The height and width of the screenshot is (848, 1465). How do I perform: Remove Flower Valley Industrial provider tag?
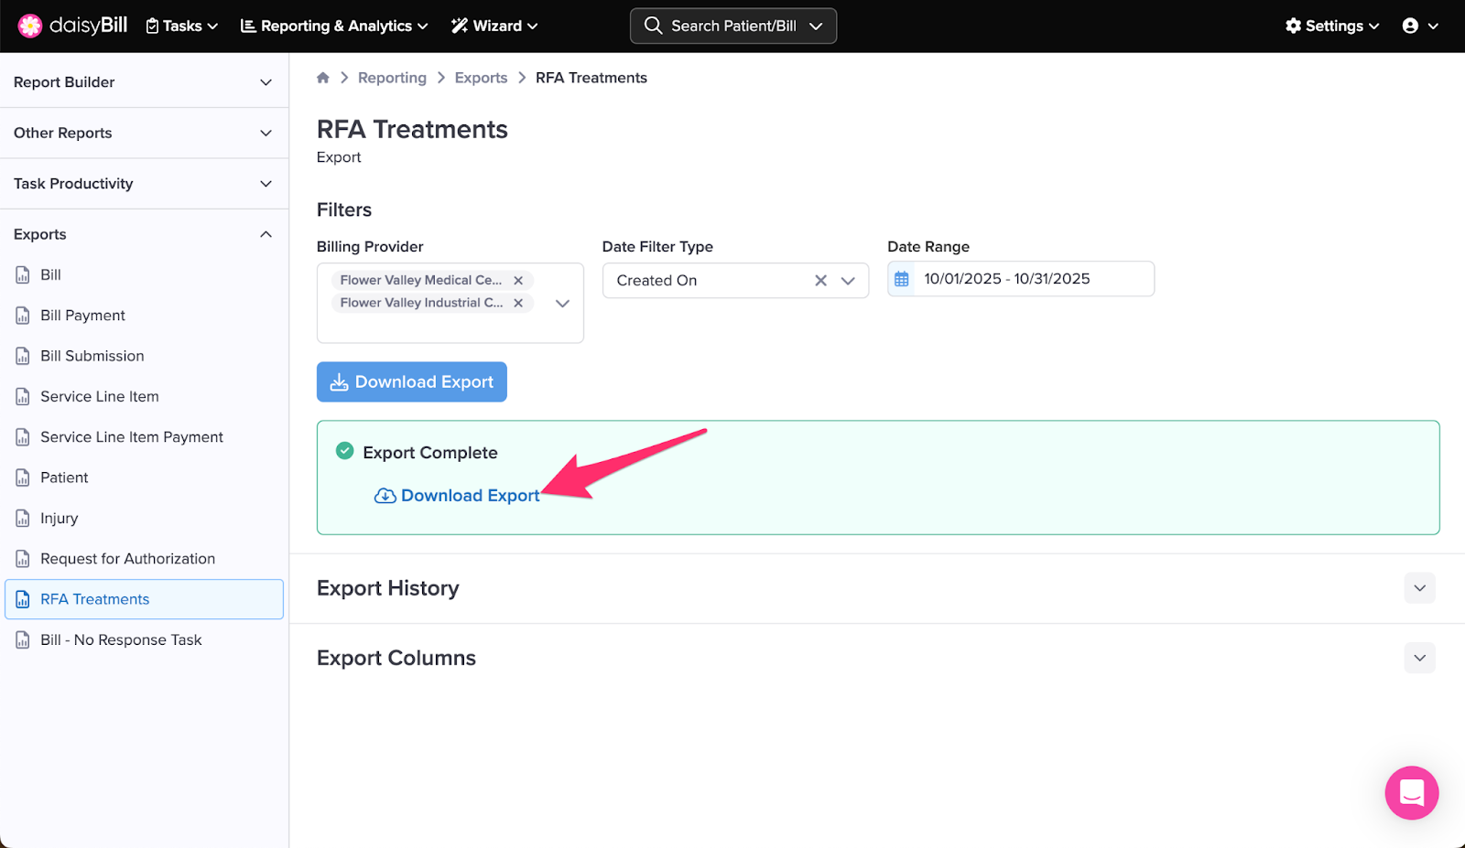click(x=518, y=303)
